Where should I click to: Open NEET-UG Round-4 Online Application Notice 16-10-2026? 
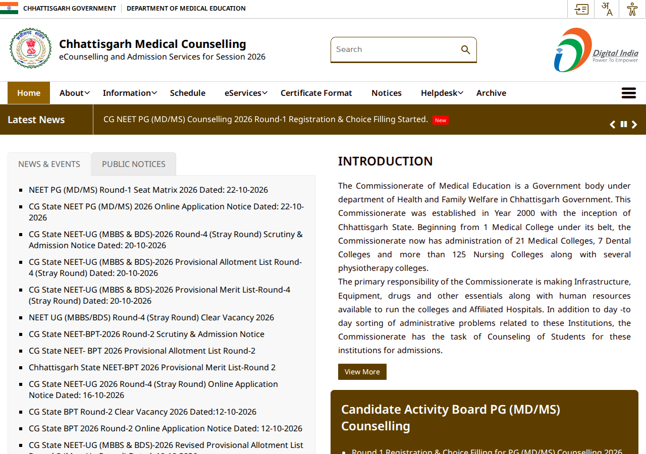click(x=153, y=389)
